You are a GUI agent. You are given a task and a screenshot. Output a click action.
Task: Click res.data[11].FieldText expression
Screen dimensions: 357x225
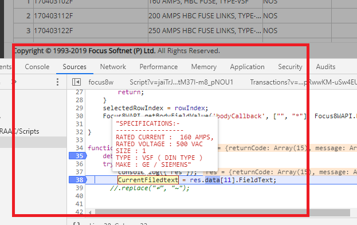(x=233, y=180)
